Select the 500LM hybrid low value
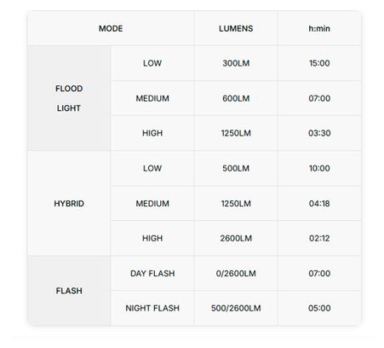 pos(236,168)
